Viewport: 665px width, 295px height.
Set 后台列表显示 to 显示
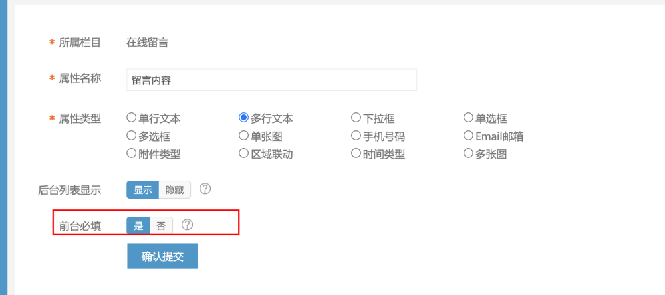pos(143,190)
